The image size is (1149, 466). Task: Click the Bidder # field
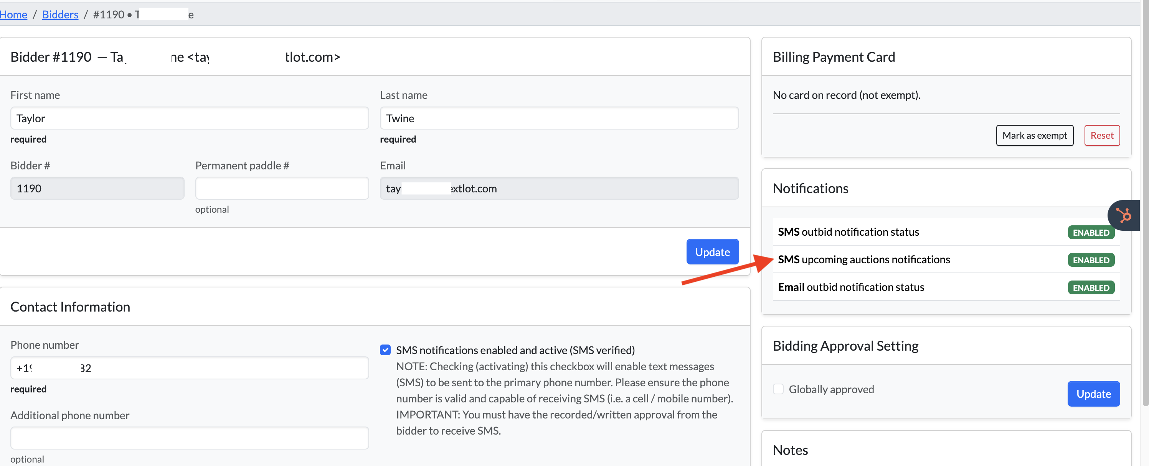pyautogui.click(x=97, y=189)
